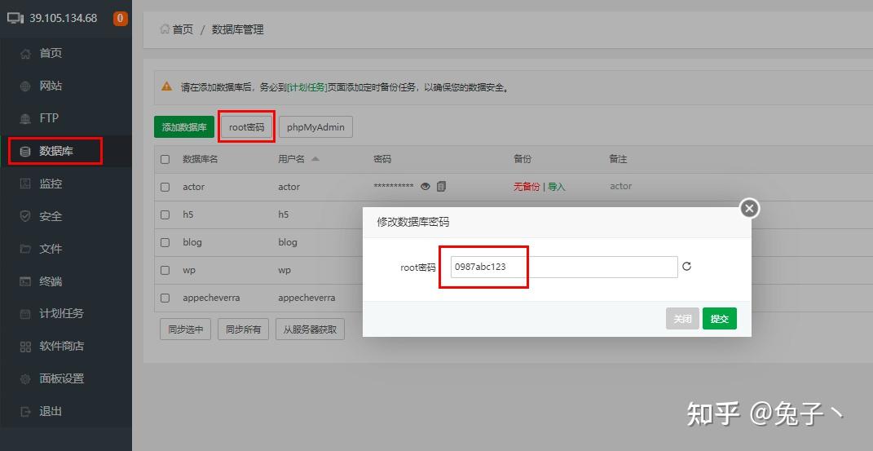
Task: Click the 数据库名 column header
Action: pos(201,159)
